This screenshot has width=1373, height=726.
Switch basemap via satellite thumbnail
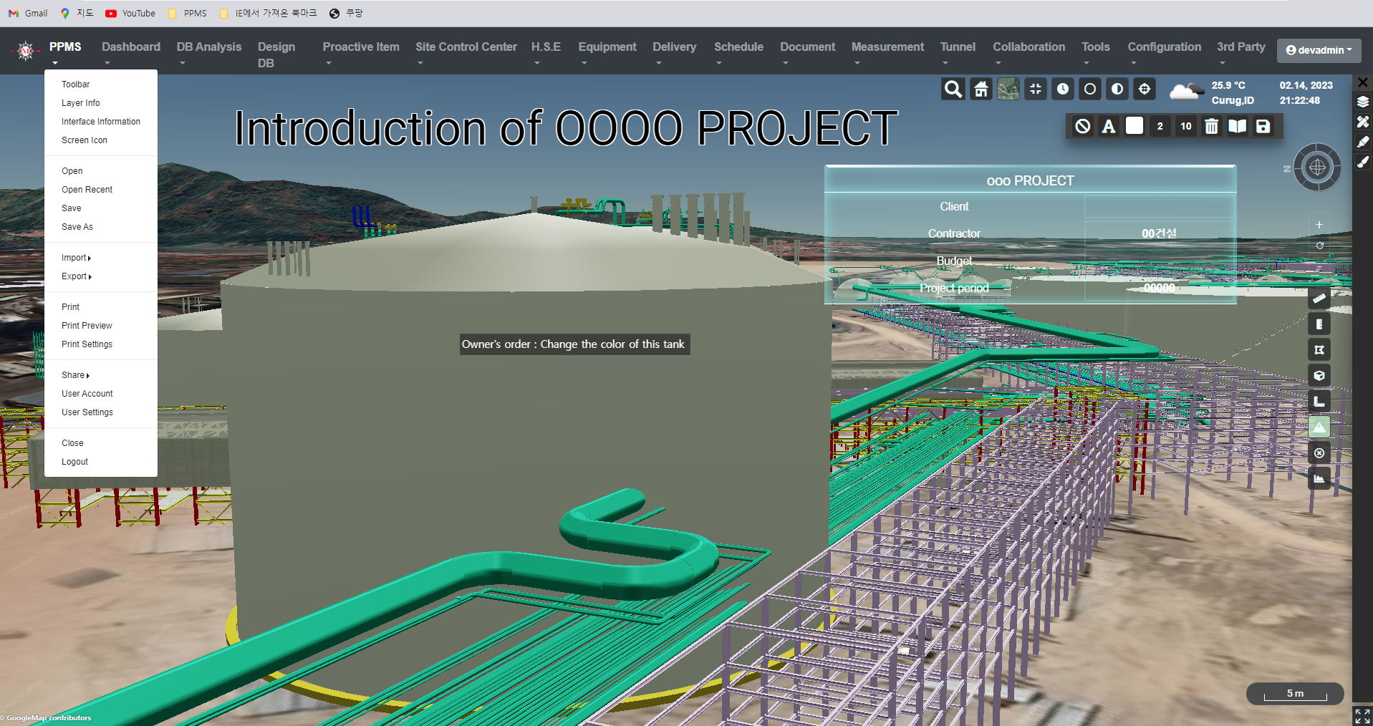pyautogui.click(x=1008, y=89)
